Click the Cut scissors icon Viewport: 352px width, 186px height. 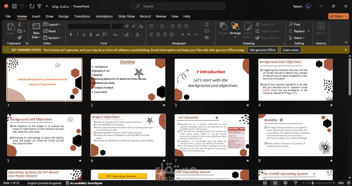(20, 25)
